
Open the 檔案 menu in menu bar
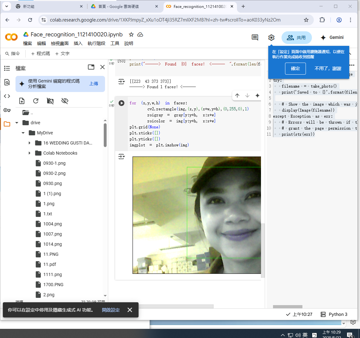28,43
